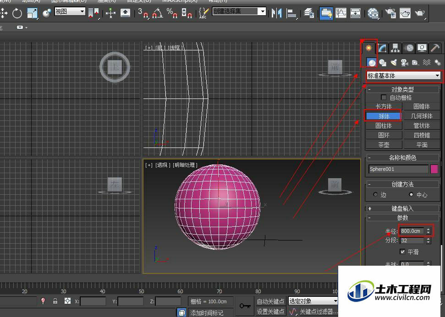
Task: Open the Curve Editor
Action: pos(341,13)
